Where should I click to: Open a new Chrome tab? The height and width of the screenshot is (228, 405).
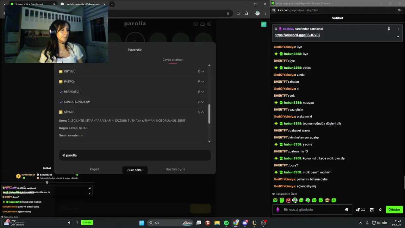click(112, 4)
